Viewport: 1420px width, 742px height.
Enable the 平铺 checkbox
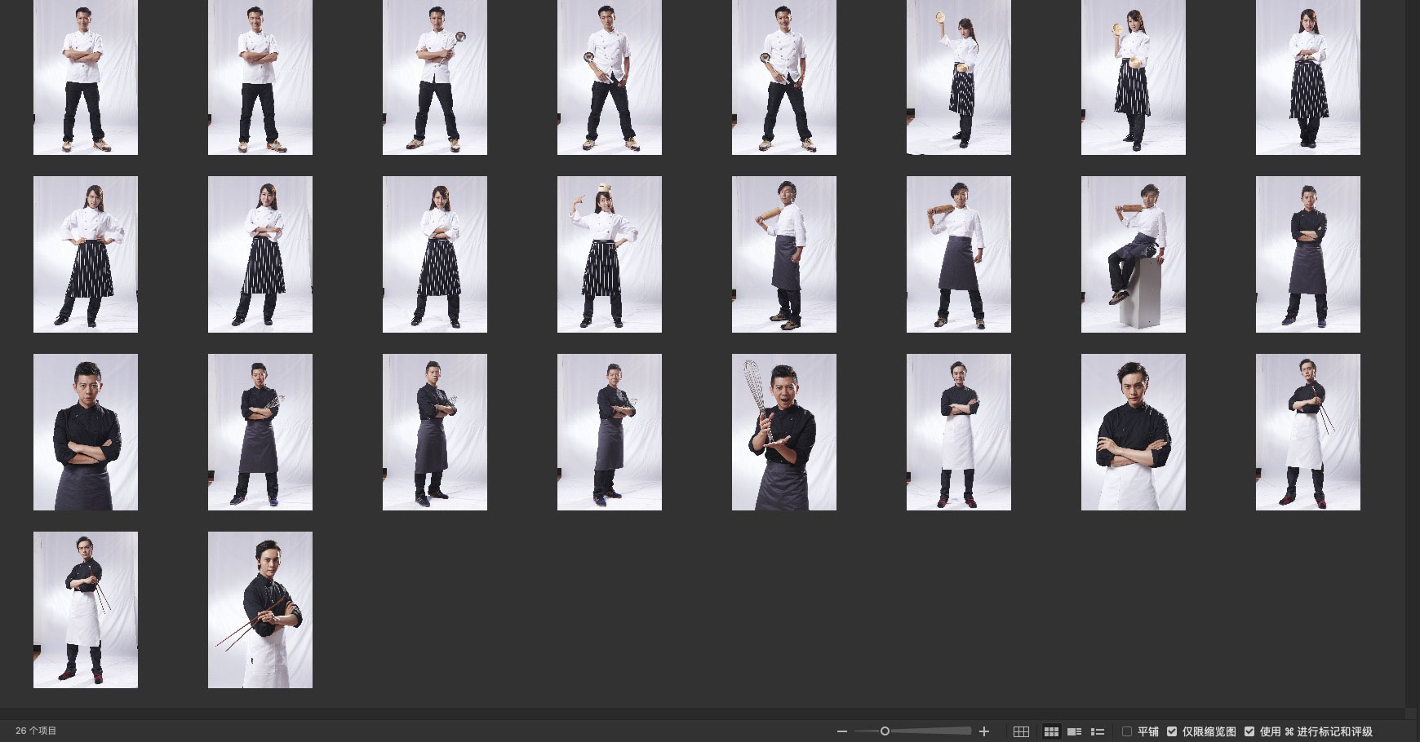tap(1127, 731)
